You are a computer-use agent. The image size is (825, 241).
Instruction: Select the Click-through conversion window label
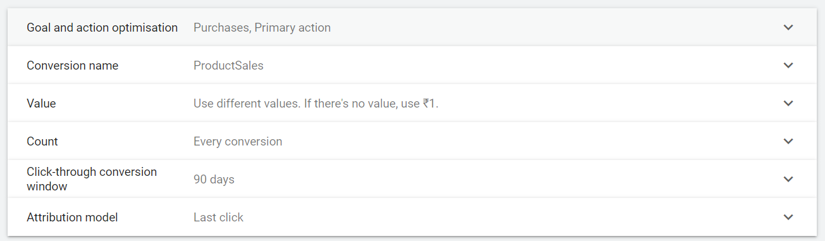coord(92,179)
